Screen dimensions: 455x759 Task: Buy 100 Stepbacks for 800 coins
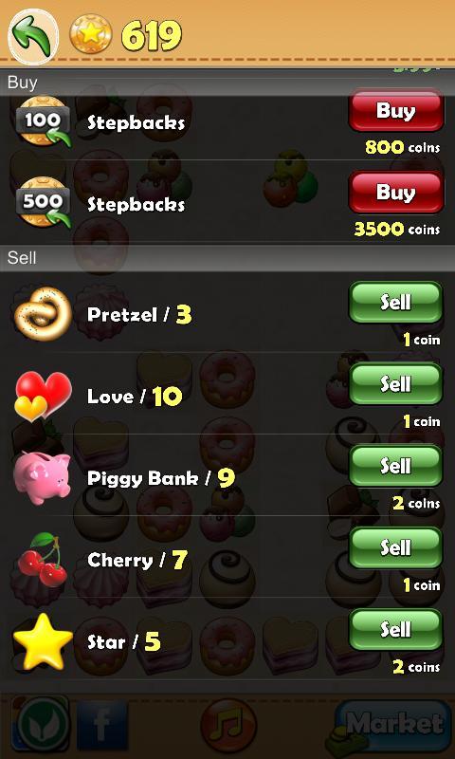click(395, 111)
